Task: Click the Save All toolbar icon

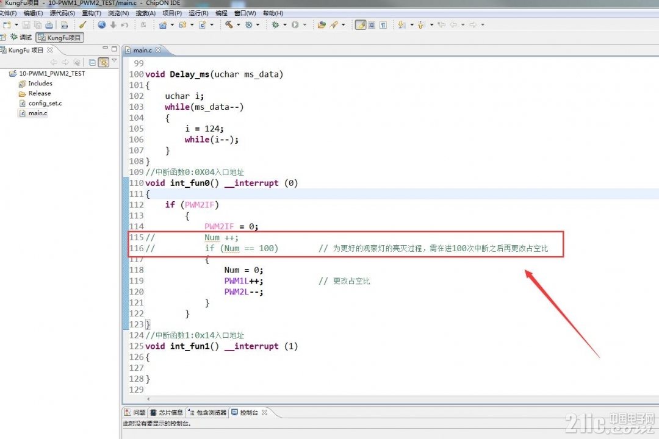Action: tap(38, 25)
